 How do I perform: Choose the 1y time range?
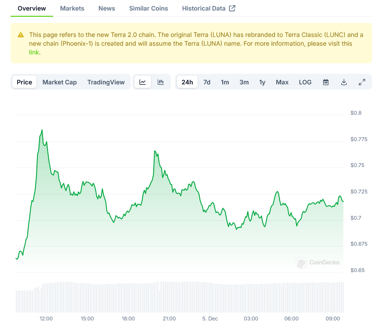tap(262, 82)
